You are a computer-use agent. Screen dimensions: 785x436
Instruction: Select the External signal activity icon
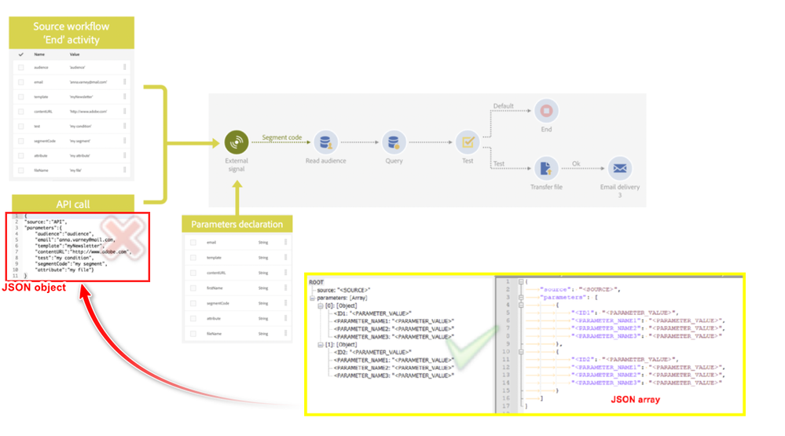(x=237, y=142)
